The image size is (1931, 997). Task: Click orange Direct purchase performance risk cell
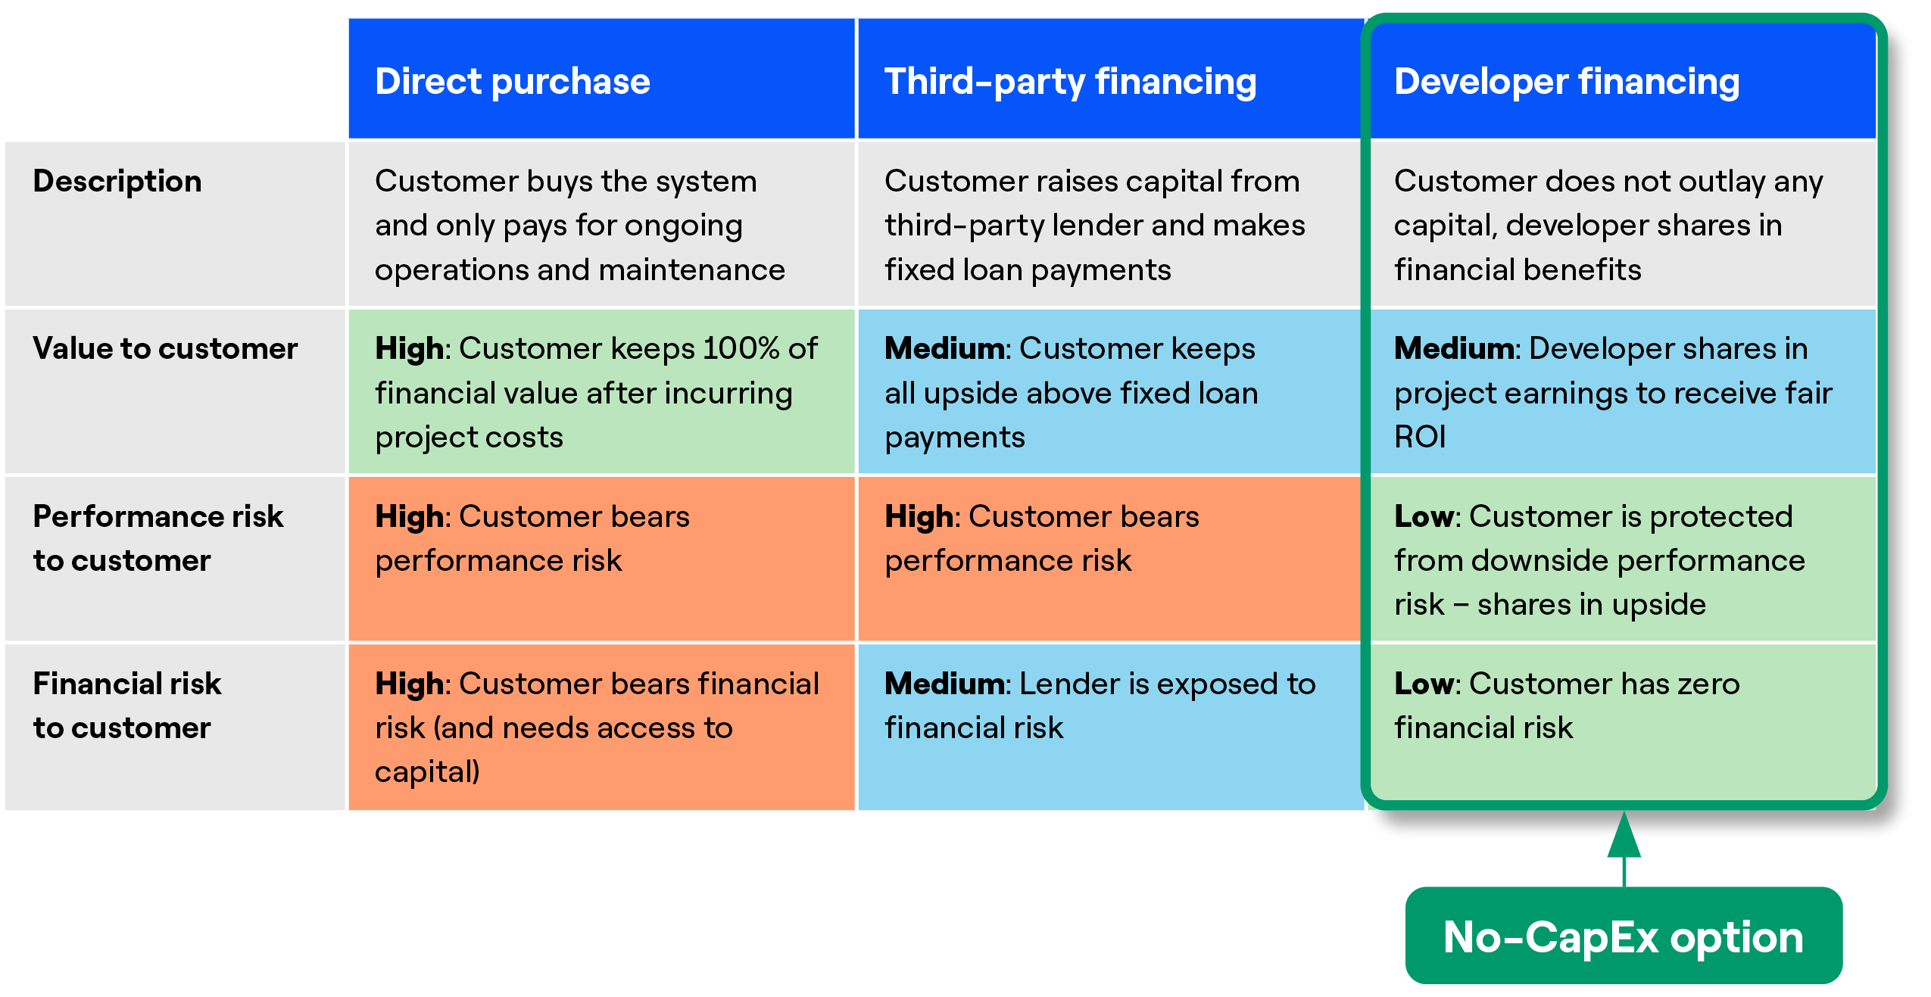point(601,559)
